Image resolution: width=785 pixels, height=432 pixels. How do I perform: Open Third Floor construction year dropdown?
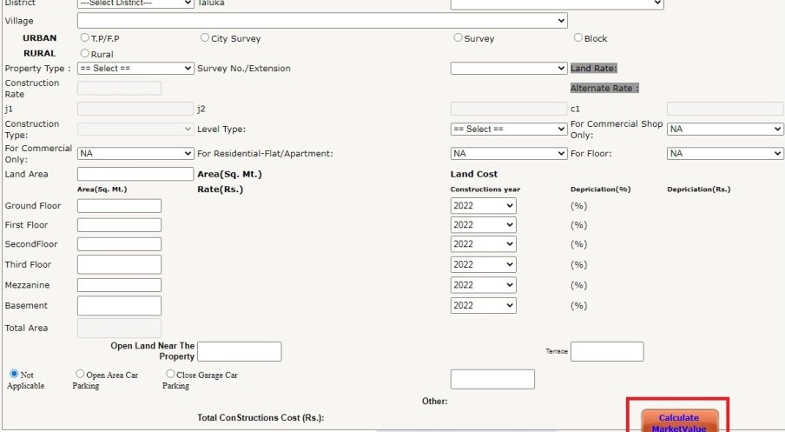[483, 264]
